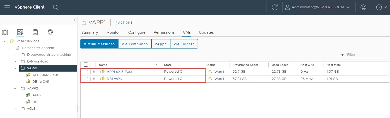
Task: Open the smiley feedback icon
Action: pyautogui.click(x=363, y=7)
